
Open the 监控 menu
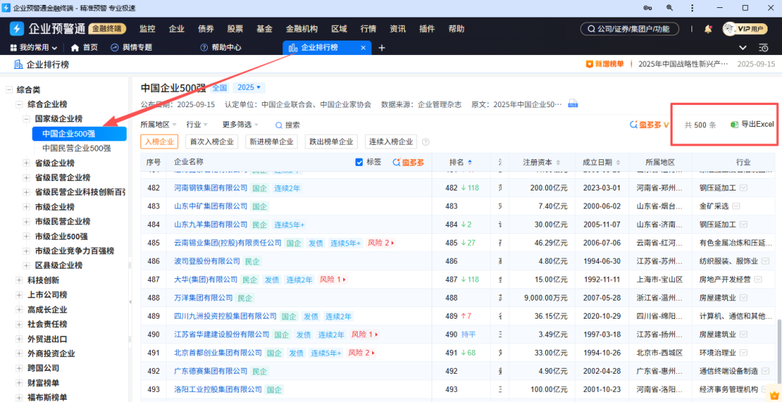[147, 29]
